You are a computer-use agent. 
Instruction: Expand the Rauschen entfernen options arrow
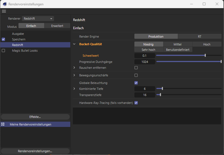74,68
